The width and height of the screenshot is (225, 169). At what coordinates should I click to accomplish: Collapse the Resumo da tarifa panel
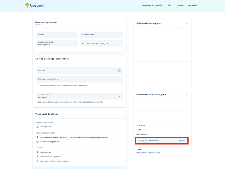[x=187, y=95]
